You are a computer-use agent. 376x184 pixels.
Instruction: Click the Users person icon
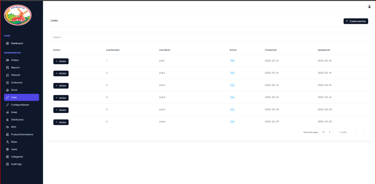click(8, 149)
